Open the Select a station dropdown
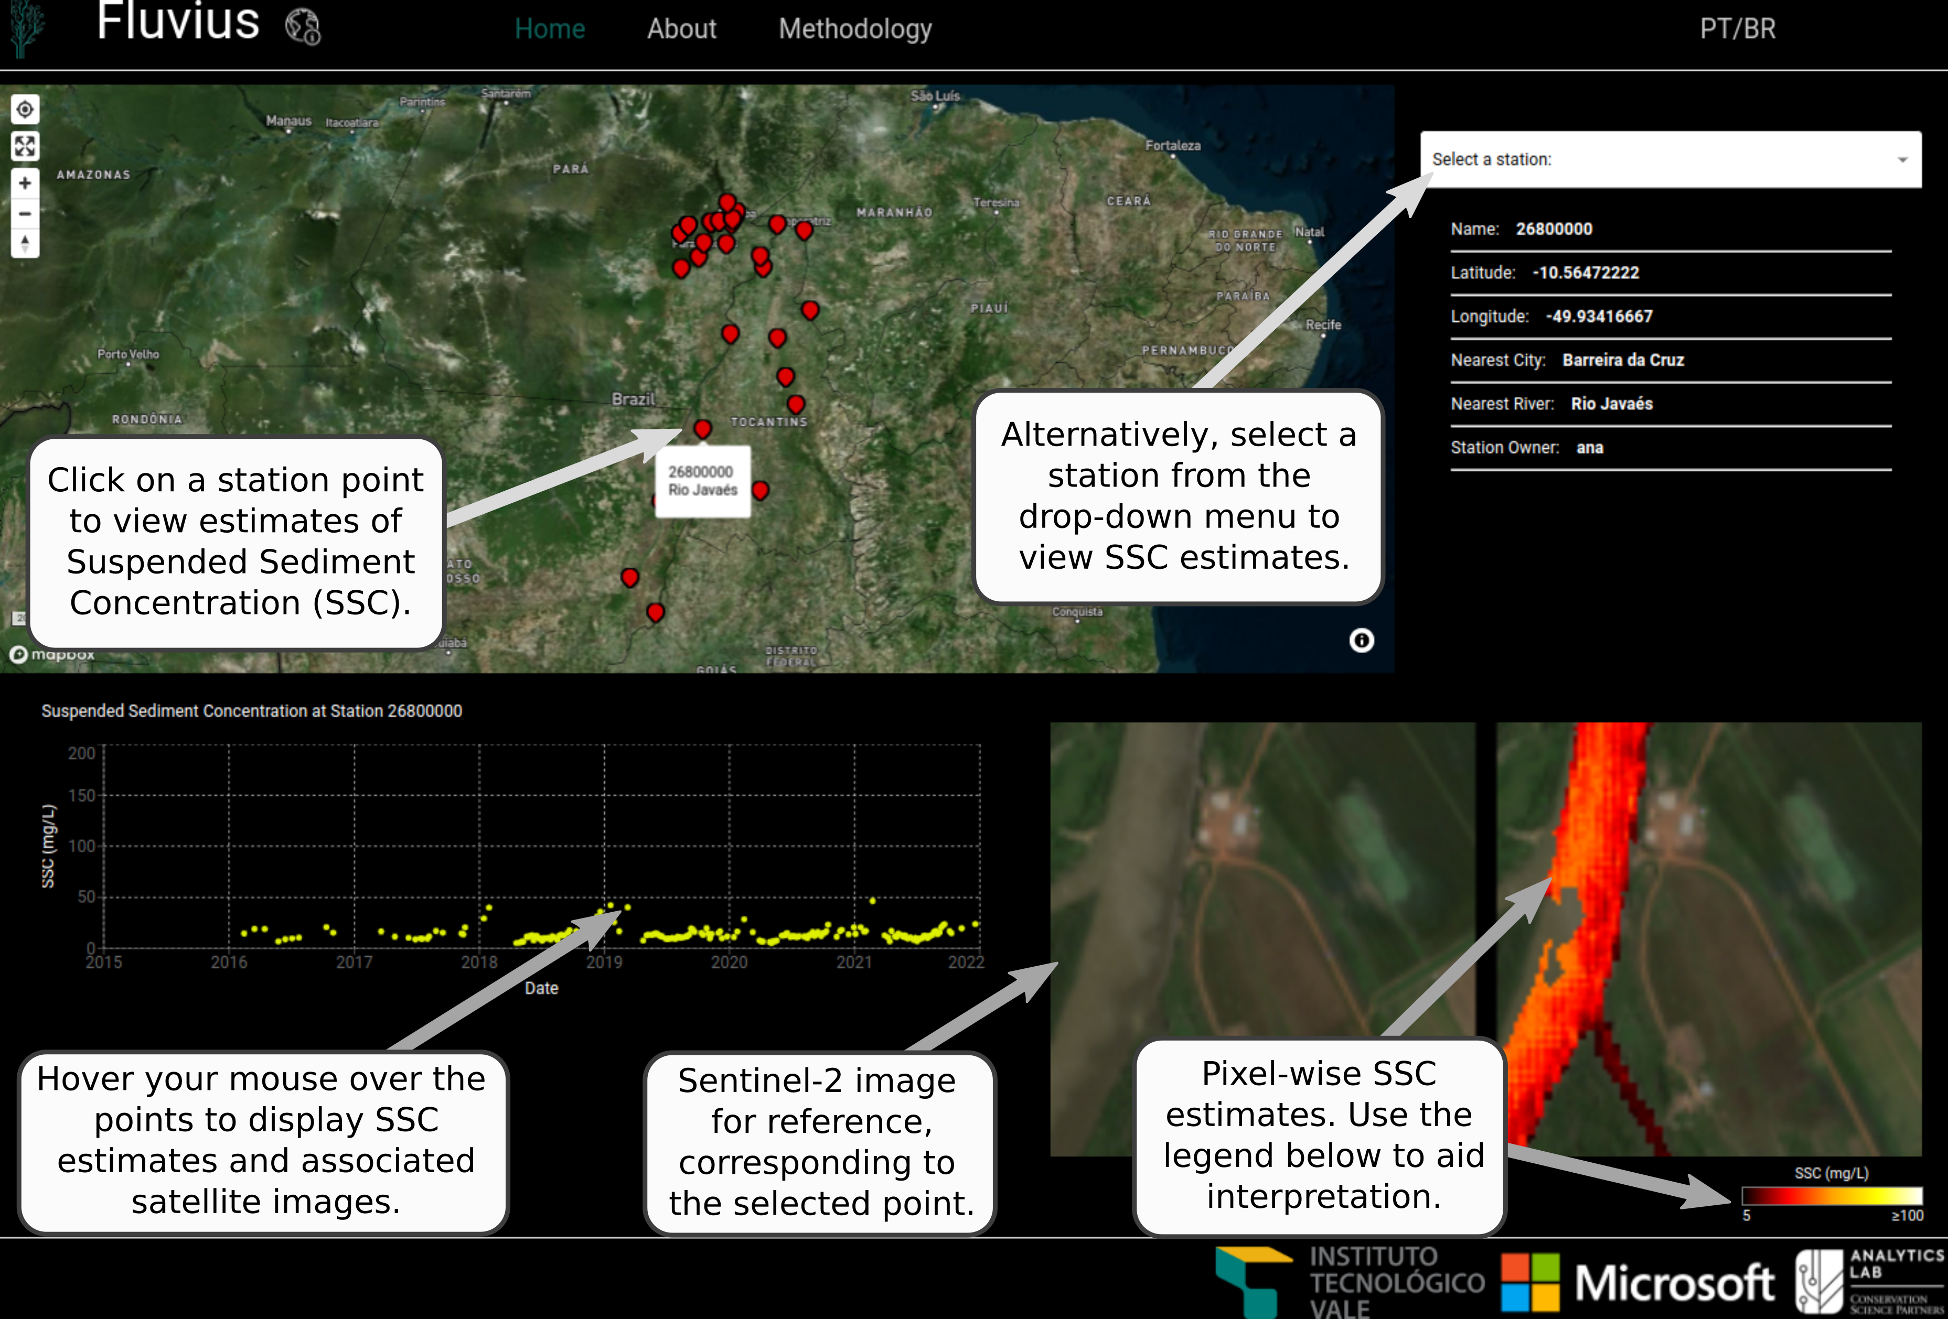This screenshot has width=1948, height=1319. (1660, 159)
